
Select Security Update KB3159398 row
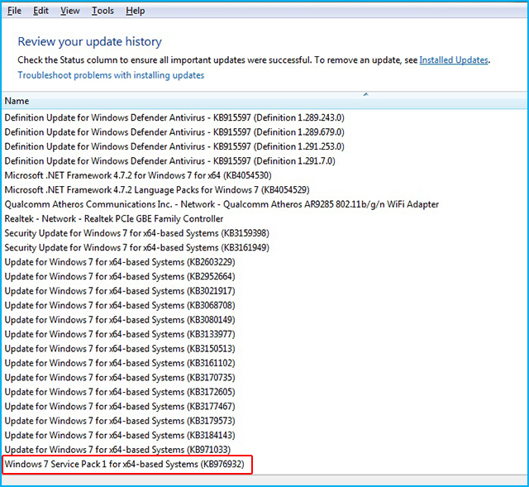(x=136, y=233)
